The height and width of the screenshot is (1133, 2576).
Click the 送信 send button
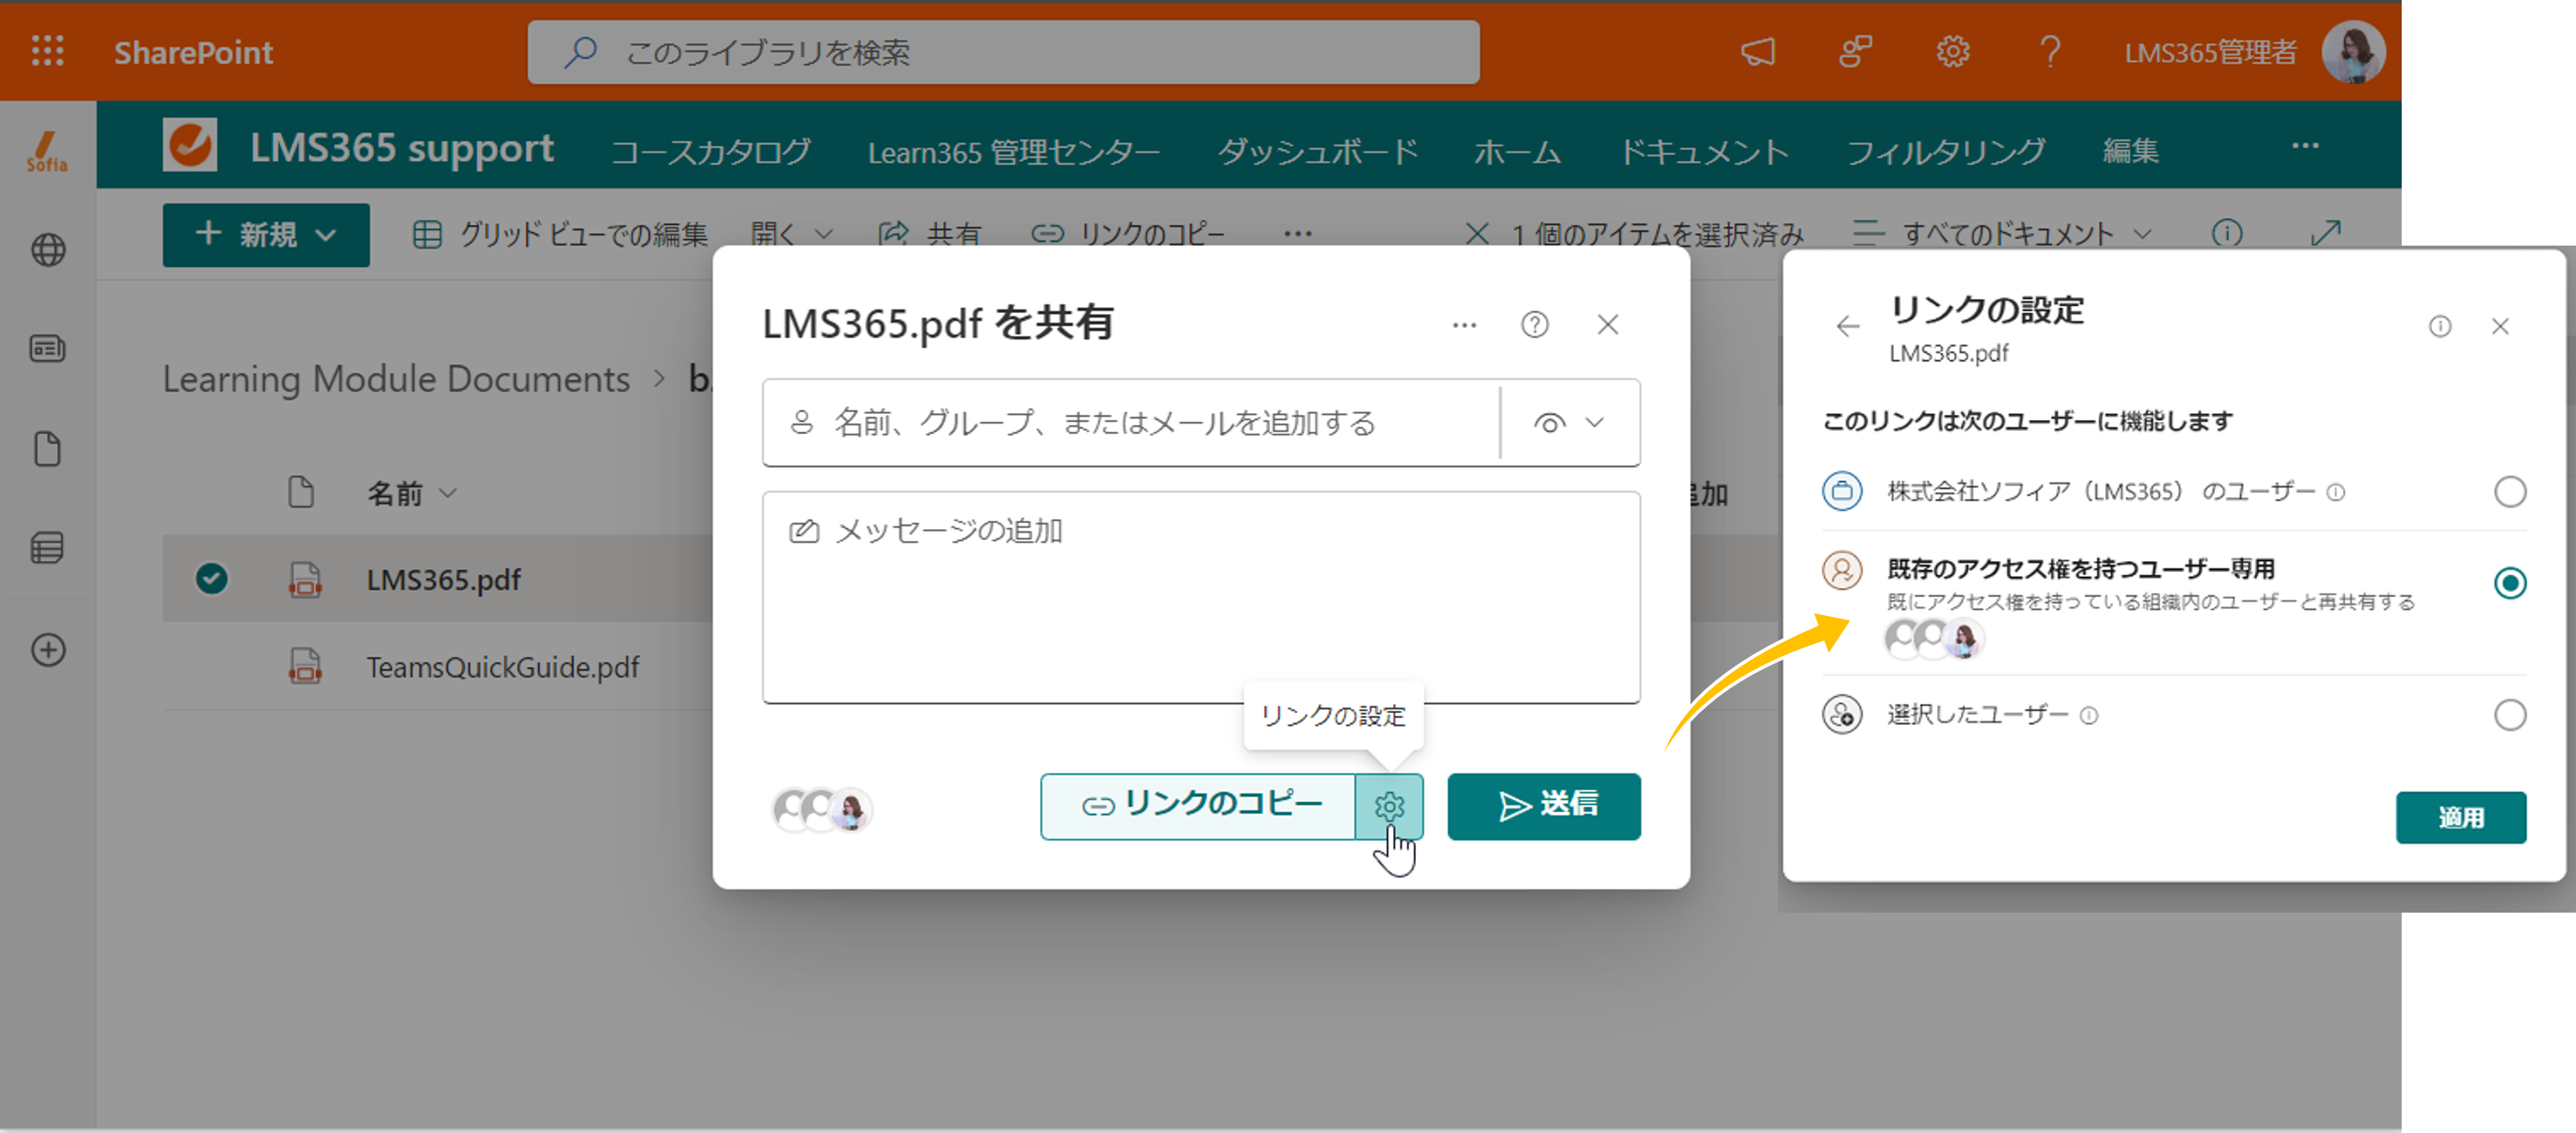pyautogui.click(x=1543, y=806)
